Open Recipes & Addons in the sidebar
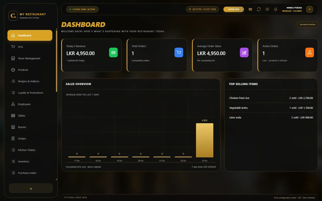 30,81
